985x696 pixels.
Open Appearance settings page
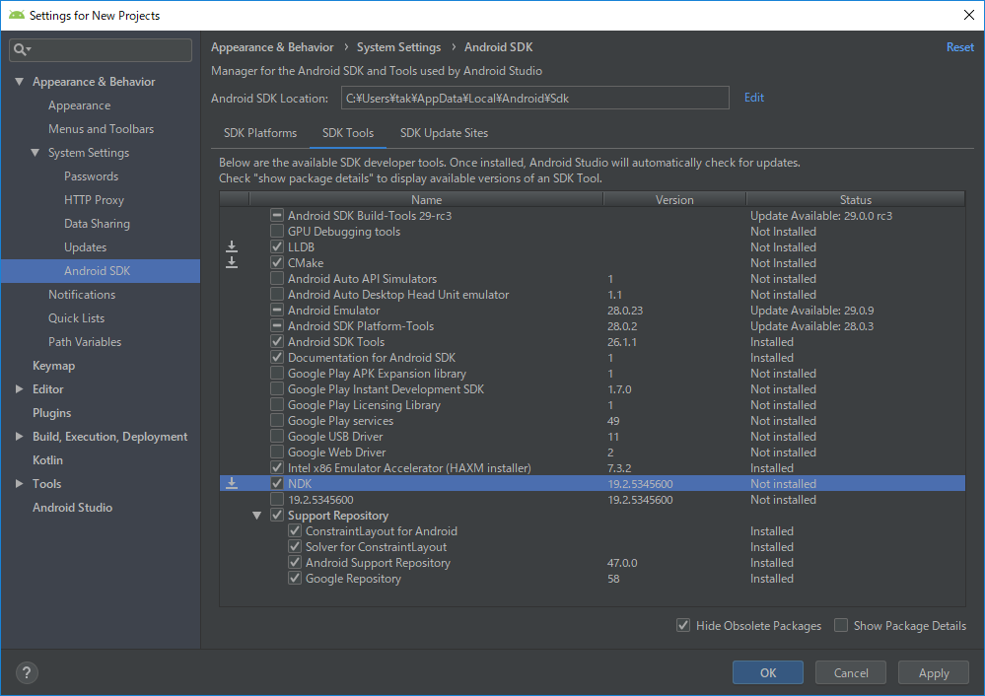pos(79,105)
